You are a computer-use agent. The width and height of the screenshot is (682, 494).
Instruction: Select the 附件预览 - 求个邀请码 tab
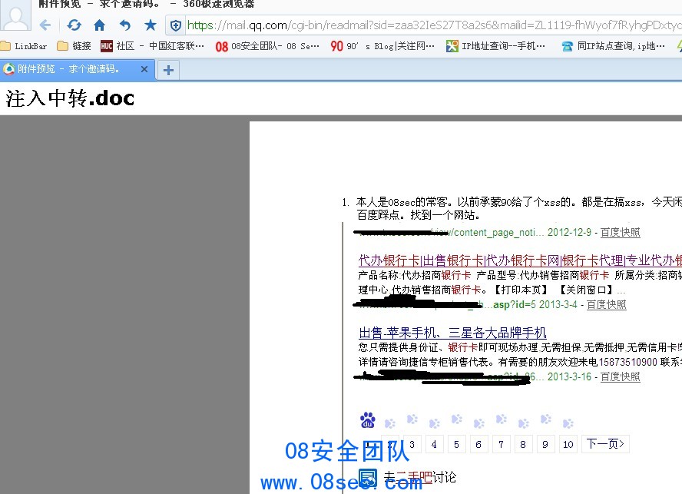click(78, 69)
